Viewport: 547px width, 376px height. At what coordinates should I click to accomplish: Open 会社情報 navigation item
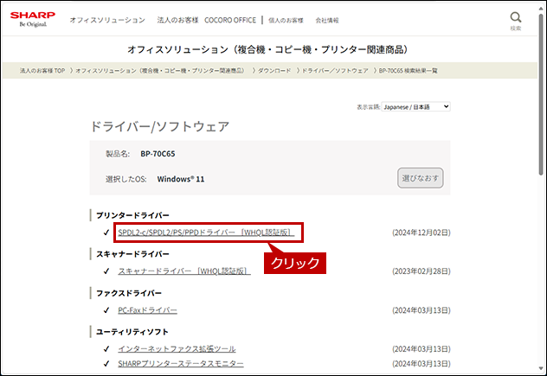(x=327, y=21)
